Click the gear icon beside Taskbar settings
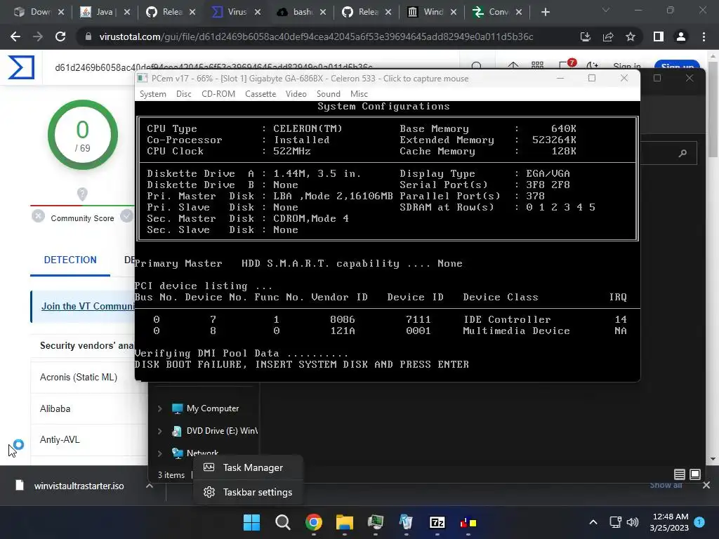This screenshot has width=719, height=539. click(209, 492)
